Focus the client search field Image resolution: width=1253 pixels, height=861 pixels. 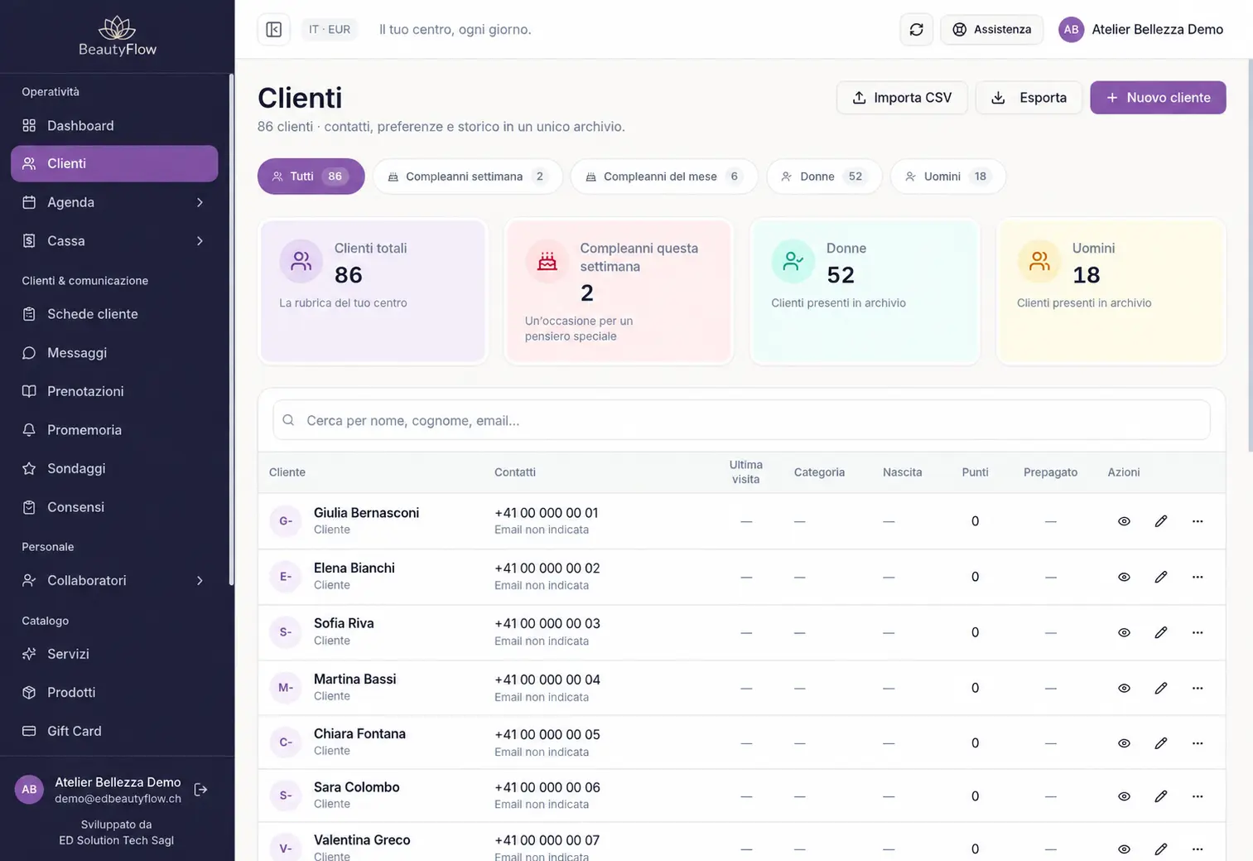[741, 420]
